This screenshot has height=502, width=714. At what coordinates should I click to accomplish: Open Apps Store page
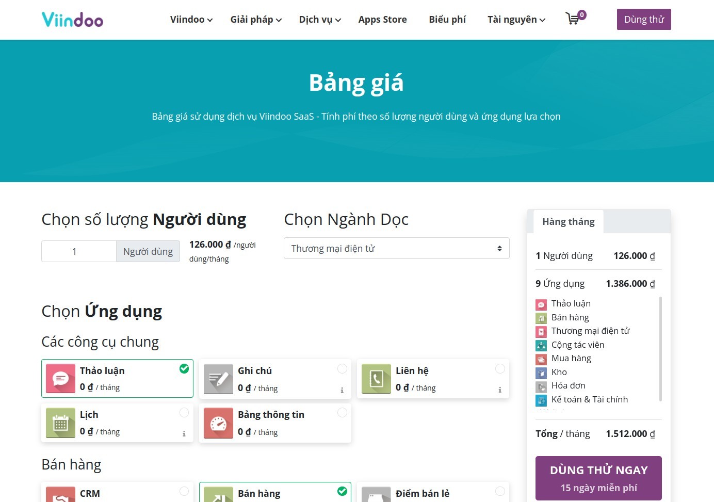tap(383, 20)
